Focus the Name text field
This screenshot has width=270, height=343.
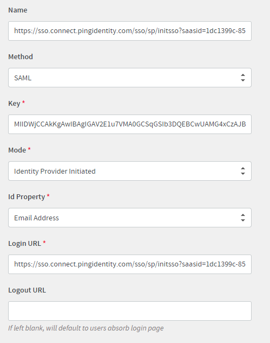[130, 31]
